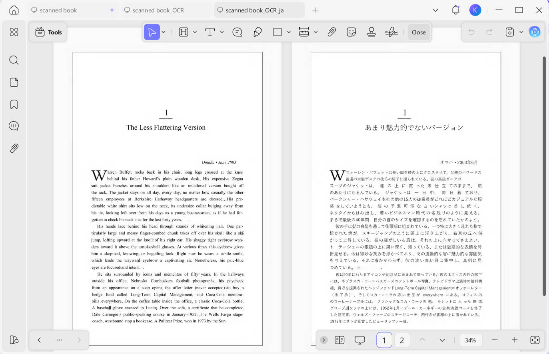The height and width of the screenshot is (354, 549).
Task: Expand the rectangle shape dropdown arrow
Action: tap(289, 32)
